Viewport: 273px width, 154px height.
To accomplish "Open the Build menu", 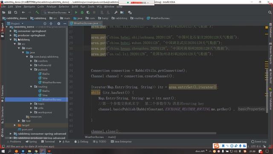I will (x=75, y=6).
